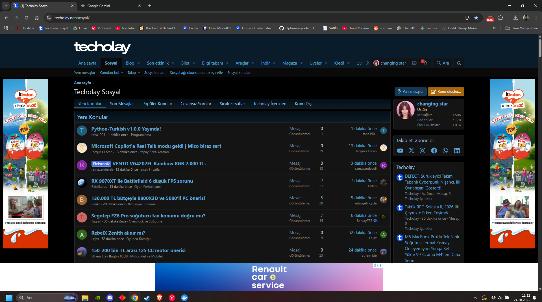Open Techolay Instagram icon
The width and height of the screenshot is (542, 302).
(x=423, y=151)
